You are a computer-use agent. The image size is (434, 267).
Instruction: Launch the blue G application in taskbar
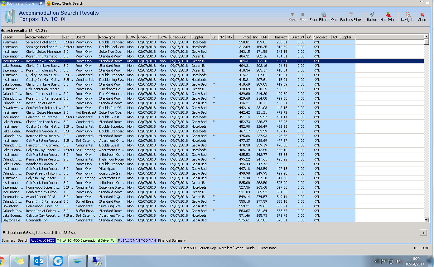58,261
